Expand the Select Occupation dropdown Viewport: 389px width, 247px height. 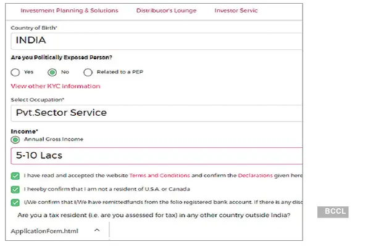157,113
